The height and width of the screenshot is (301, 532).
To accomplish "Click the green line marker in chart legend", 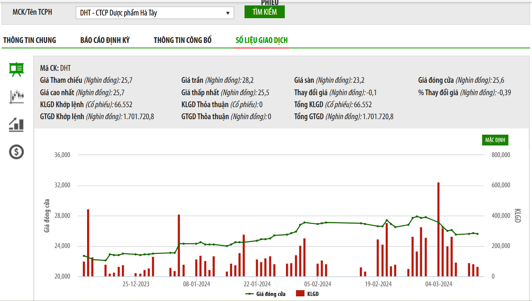I will (250, 294).
